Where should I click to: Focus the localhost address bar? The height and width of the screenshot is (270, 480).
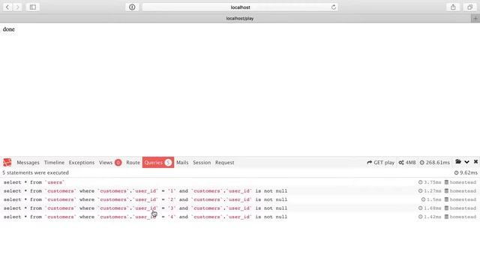pos(240,7)
